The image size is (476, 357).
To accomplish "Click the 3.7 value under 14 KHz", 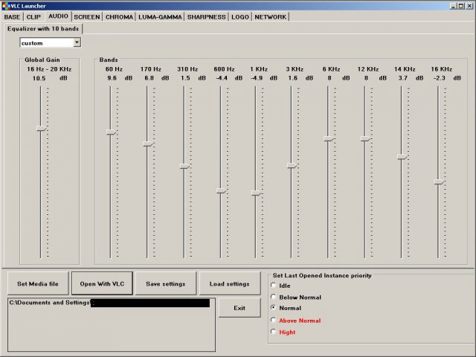I will 403,78.
